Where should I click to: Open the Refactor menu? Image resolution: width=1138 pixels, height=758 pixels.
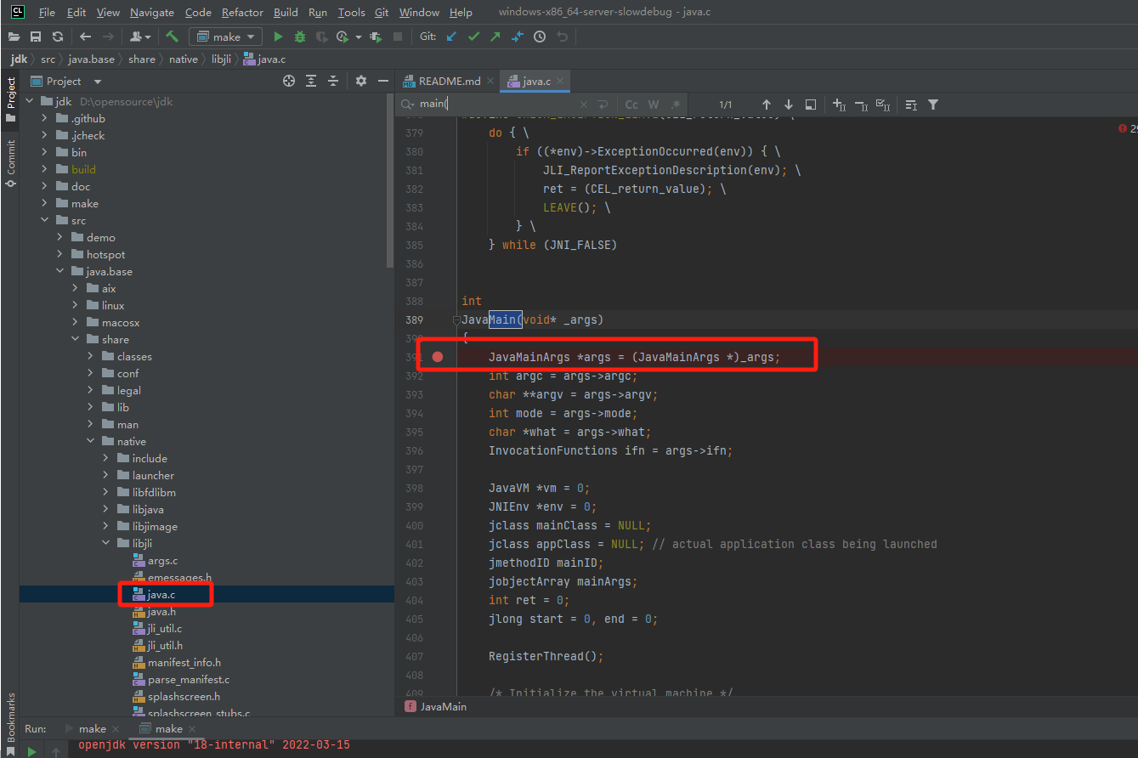[242, 12]
